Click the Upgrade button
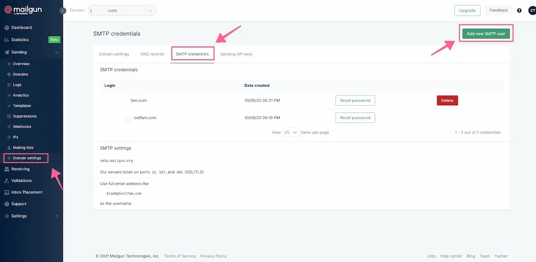The width and height of the screenshot is (536, 262). pyautogui.click(x=467, y=10)
